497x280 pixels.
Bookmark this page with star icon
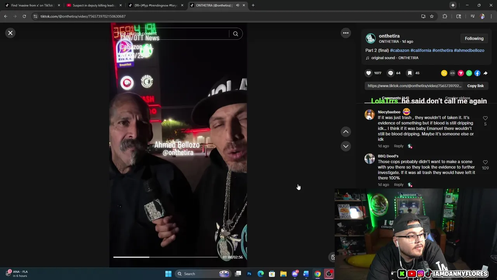(x=432, y=16)
